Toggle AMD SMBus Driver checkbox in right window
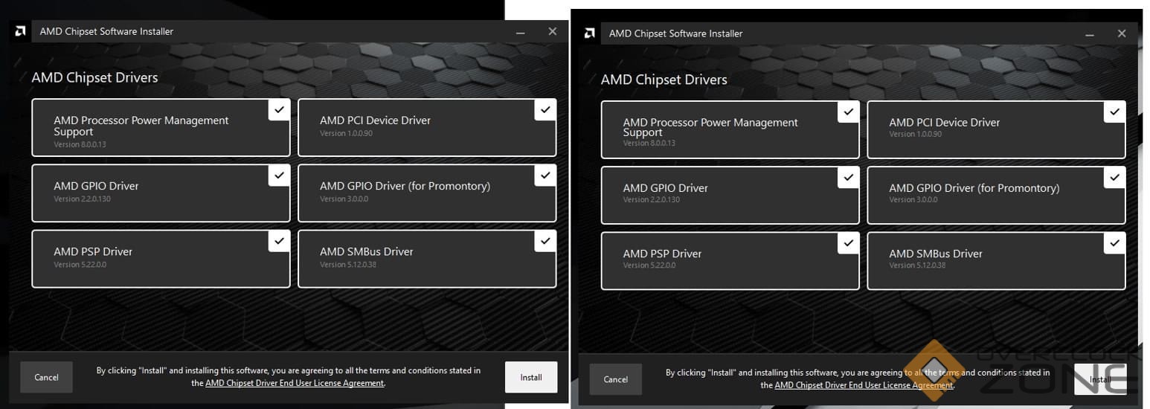 [1114, 243]
